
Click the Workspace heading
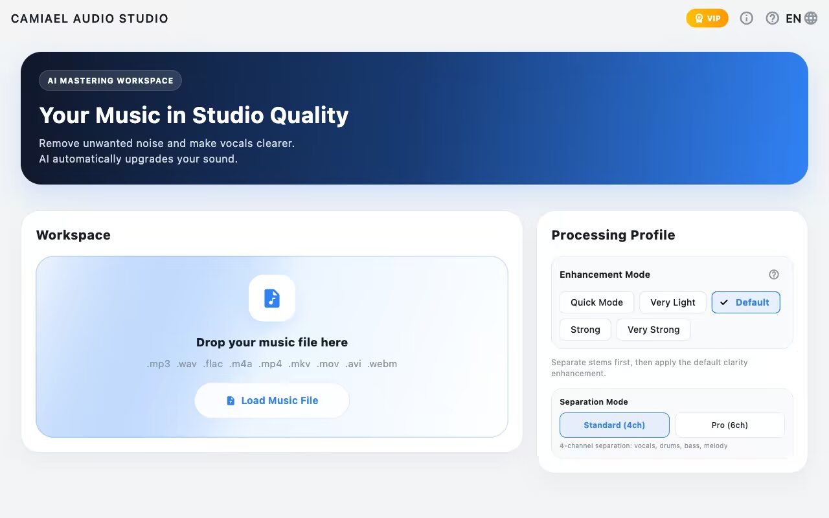tap(73, 235)
